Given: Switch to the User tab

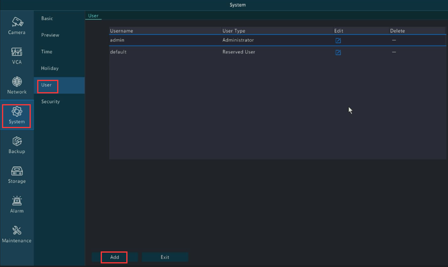Looking at the screenshot, I should (93, 16).
